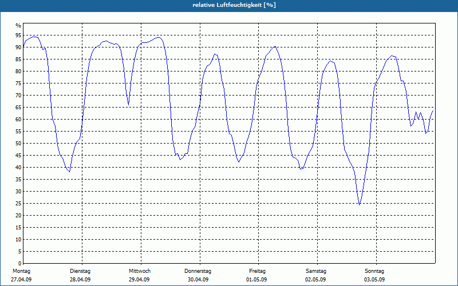The height and width of the screenshot is (286, 458).
Task: Click the sharp Tuesday dip near 66%
Action: coord(128,104)
